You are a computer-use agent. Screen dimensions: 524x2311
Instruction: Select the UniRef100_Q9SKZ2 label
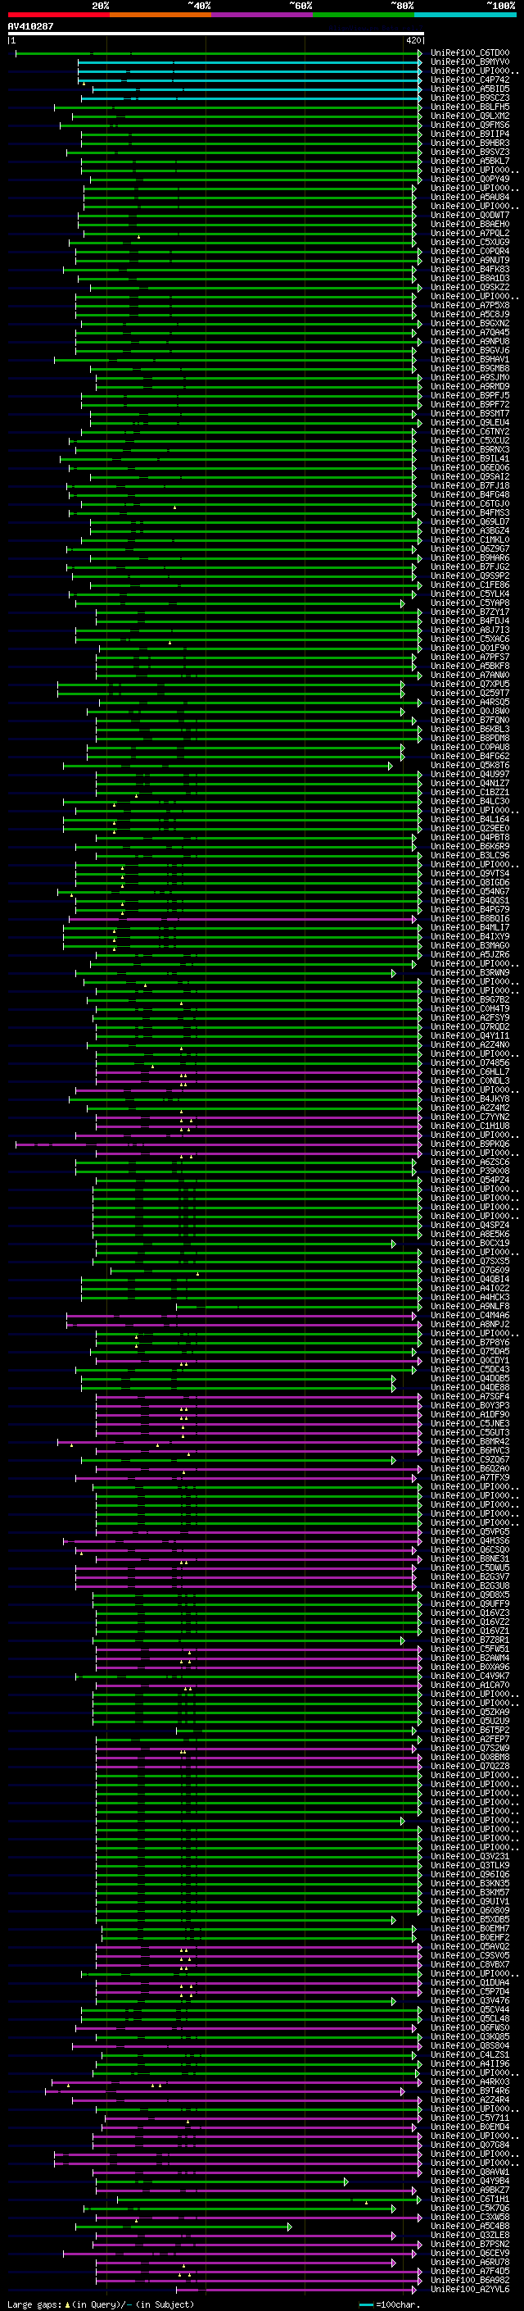470,287
